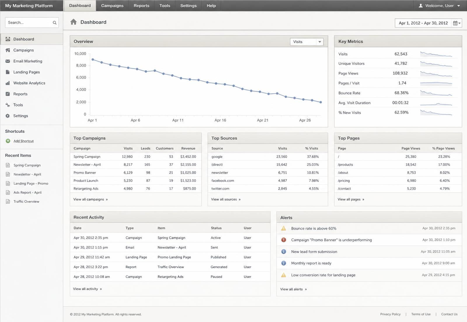Click info icon for New lead form submission
The image size is (467, 322).
point(283,252)
